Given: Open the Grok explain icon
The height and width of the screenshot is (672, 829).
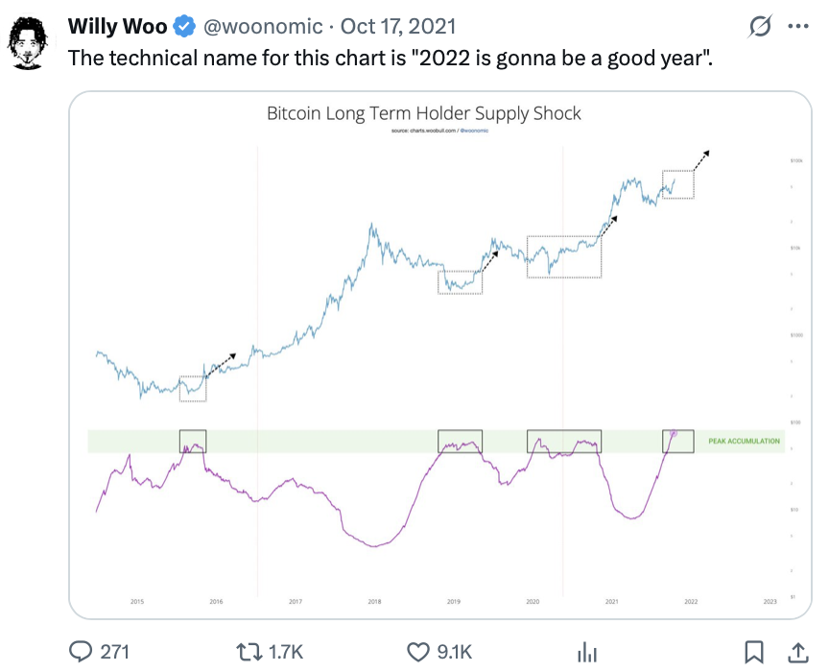Looking at the screenshot, I should [x=759, y=28].
